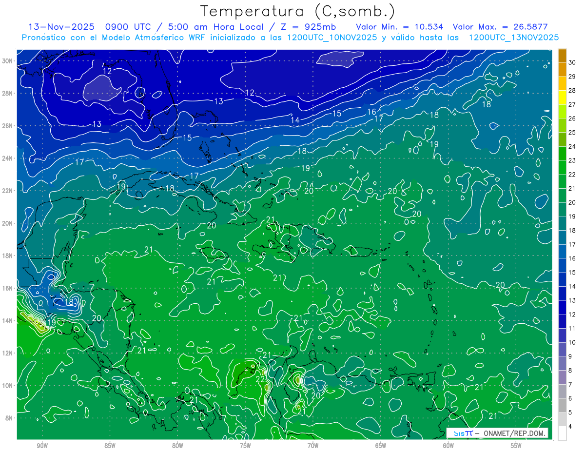
Task: Click the 55W longitude axis label
Action: [x=516, y=446]
